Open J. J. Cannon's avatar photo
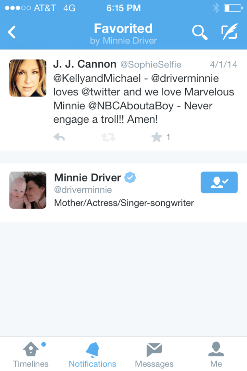This screenshot has height=371, width=247. 27,78
